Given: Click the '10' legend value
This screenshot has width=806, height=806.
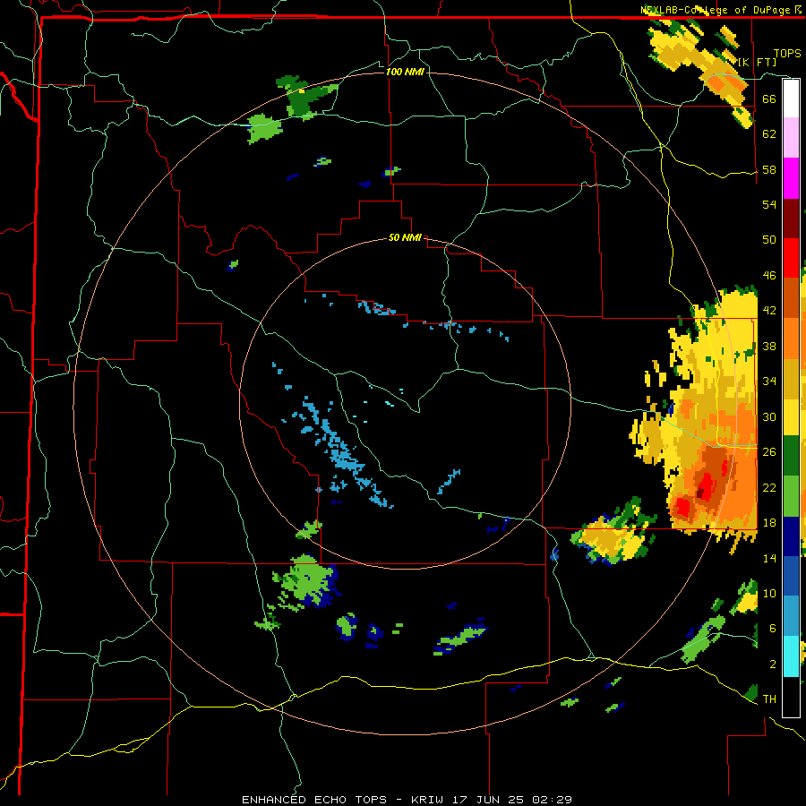Looking at the screenshot, I should pyautogui.click(x=769, y=593).
